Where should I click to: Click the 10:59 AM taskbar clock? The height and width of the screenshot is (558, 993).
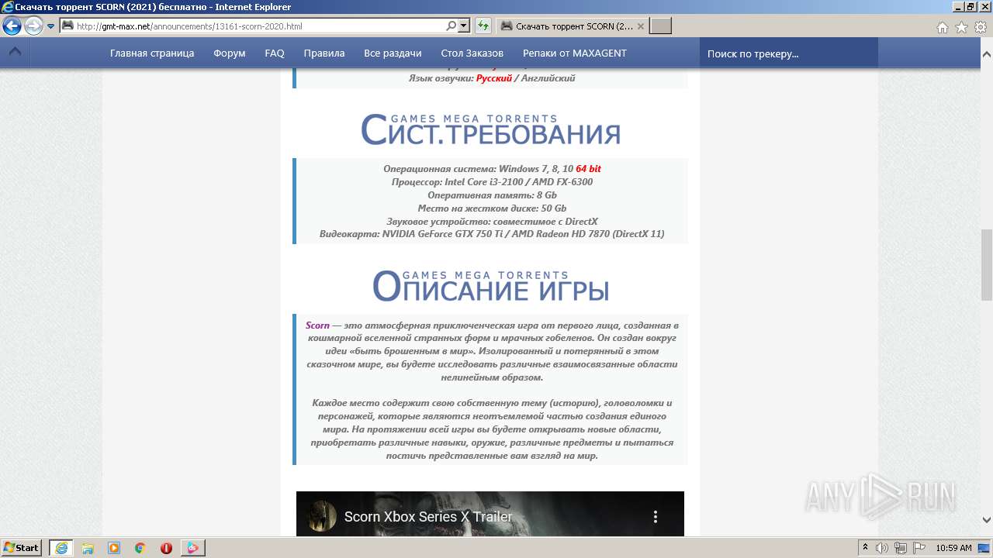point(953,548)
